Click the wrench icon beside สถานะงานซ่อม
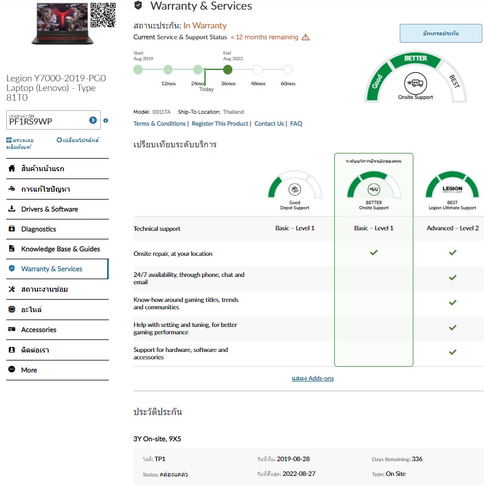The width and height of the screenshot is (484, 485). click(x=12, y=289)
